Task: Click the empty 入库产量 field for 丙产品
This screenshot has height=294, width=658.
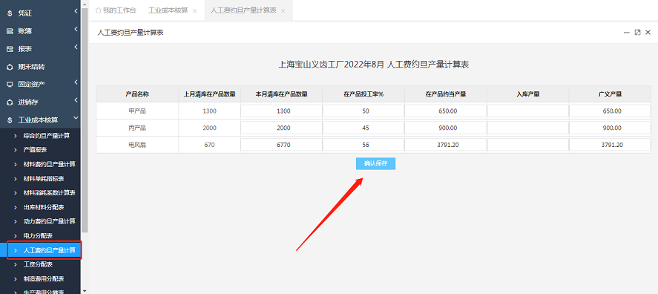Action: [x=528, y=128]
